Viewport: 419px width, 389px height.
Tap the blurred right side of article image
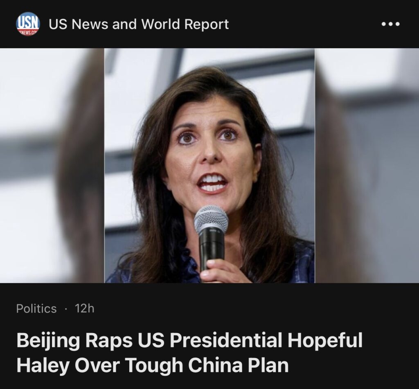pyautogui.click(x=367, y=165)
